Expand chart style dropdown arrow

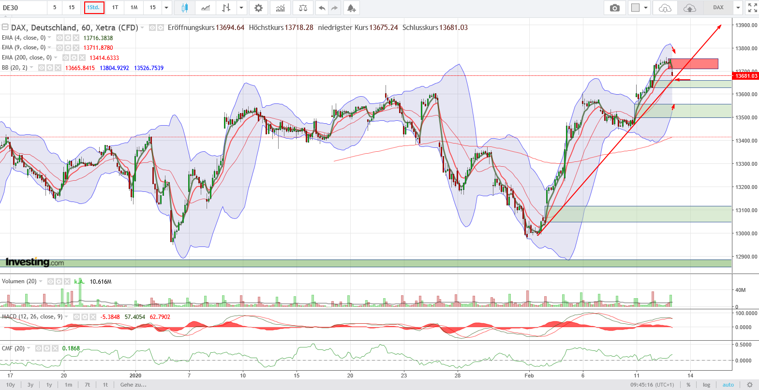pos(241,8)
